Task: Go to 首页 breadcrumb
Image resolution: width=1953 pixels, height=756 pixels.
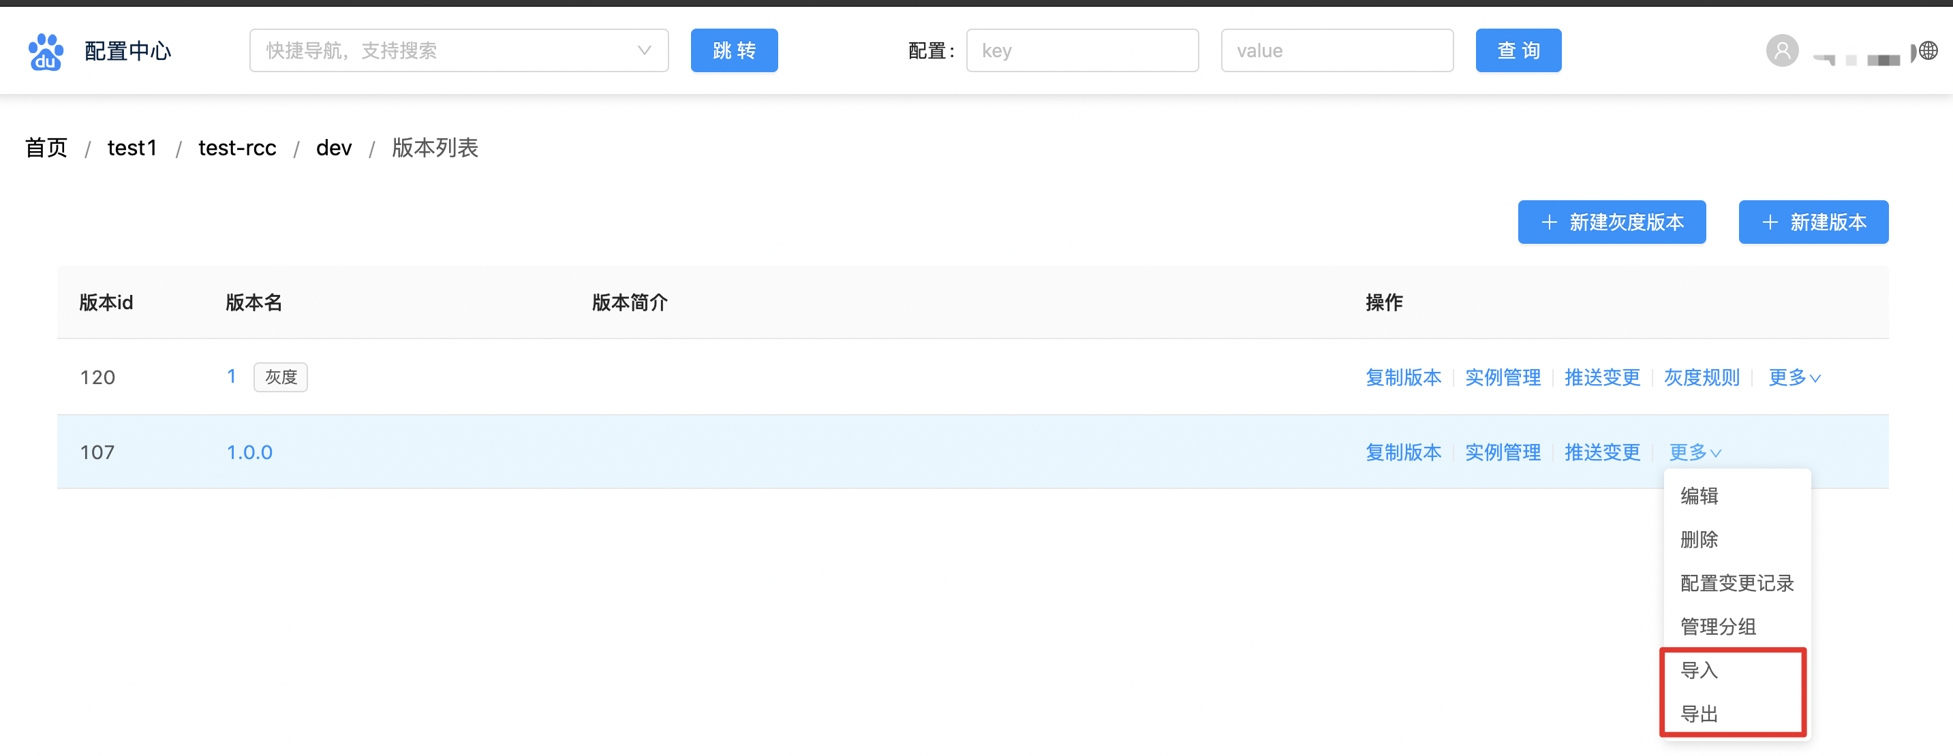Action: point(46,148)
